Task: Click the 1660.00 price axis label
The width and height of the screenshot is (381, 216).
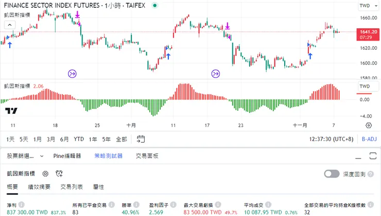Action: click(369, 17)
